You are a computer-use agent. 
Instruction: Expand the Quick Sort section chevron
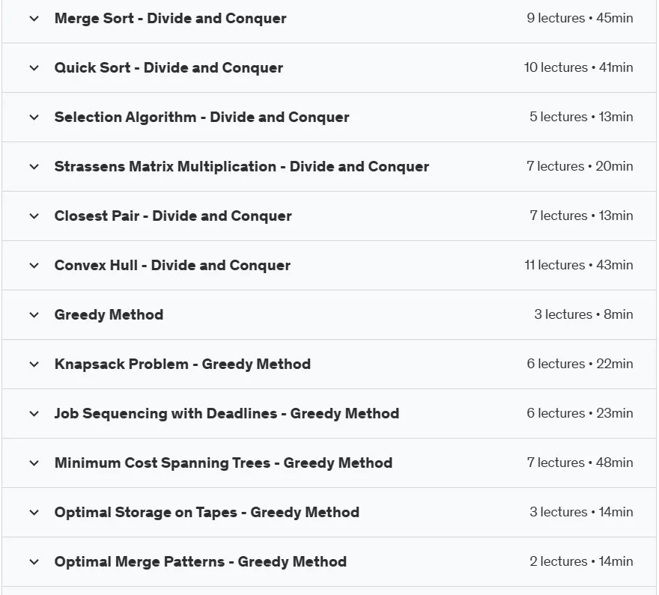[x=34, y=68]
